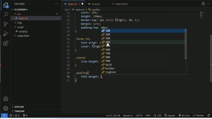Open editor More Actions ellipsis
The width and height of the screenshot is (212, 119).
(x=208, y=4)
